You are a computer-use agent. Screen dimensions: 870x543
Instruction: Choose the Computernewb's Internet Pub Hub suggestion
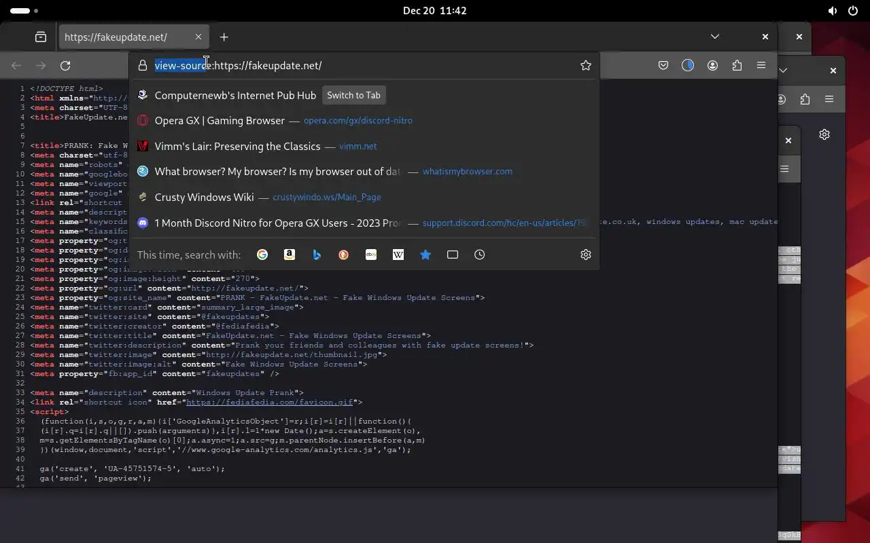(x=364, y=95)
